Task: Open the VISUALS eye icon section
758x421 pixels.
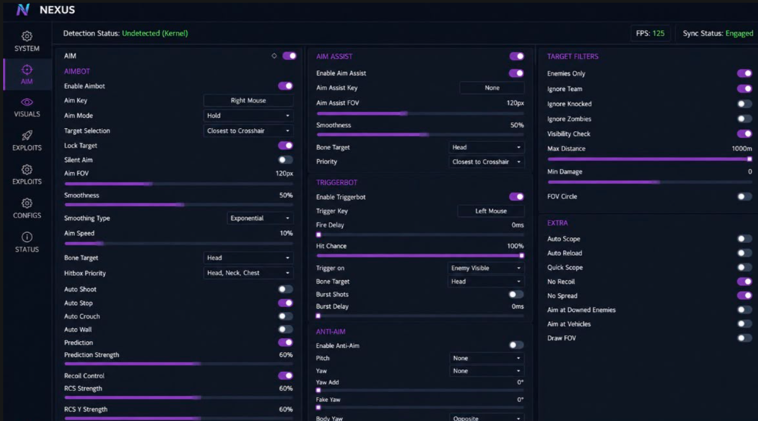Action: point(27,103)
